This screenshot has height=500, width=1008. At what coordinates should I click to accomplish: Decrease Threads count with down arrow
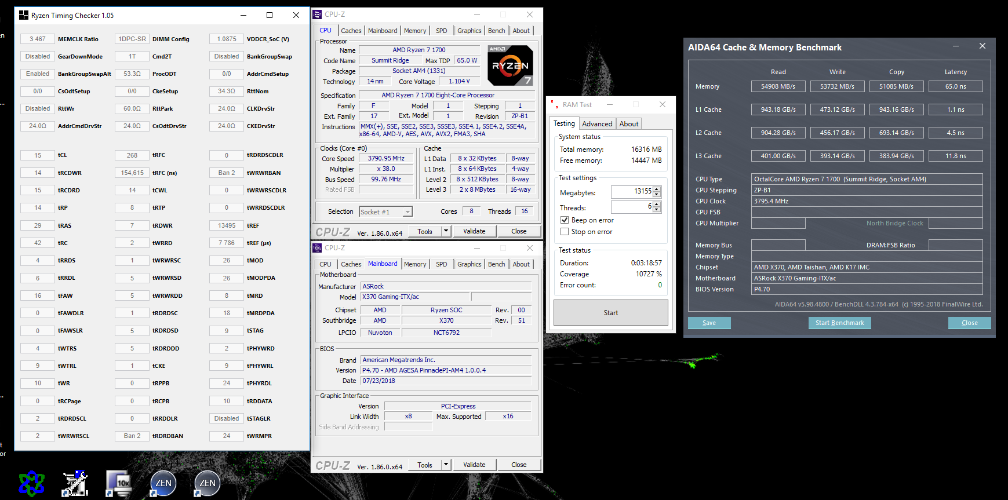click(657, 210)
